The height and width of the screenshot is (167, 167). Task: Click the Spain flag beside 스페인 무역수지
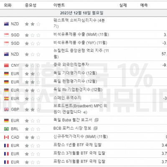coord(6,99)
